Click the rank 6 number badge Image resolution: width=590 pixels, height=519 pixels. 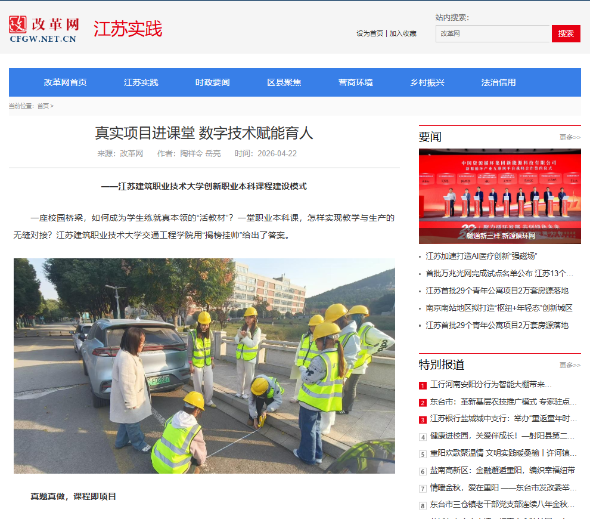[423, 472]
